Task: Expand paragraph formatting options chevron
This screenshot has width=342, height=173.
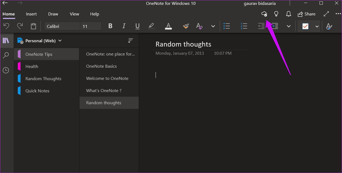Action: (289, 26)
